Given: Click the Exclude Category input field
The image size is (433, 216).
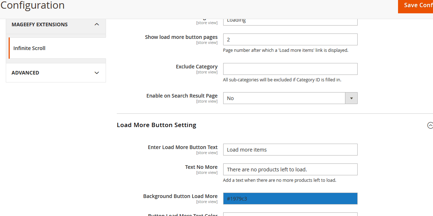Looking at the screenshot, I should (290, 69).
